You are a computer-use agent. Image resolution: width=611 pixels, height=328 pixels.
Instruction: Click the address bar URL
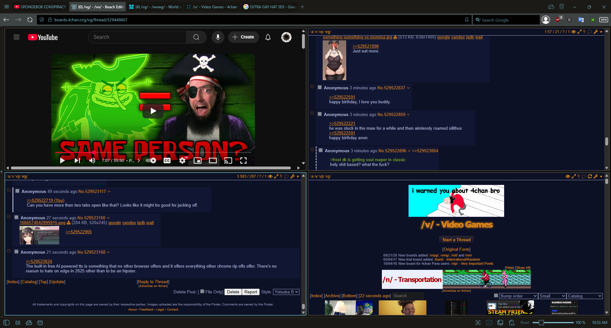point(91,20)
